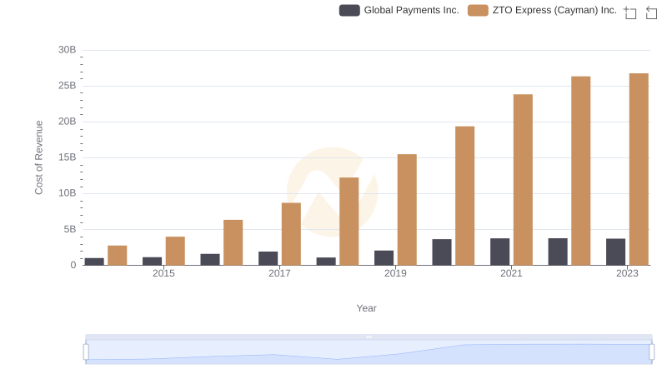The height and width of the screenshot is (384, 667).
Task: Click the '15B' y-axis label
Action: [68, 157]
